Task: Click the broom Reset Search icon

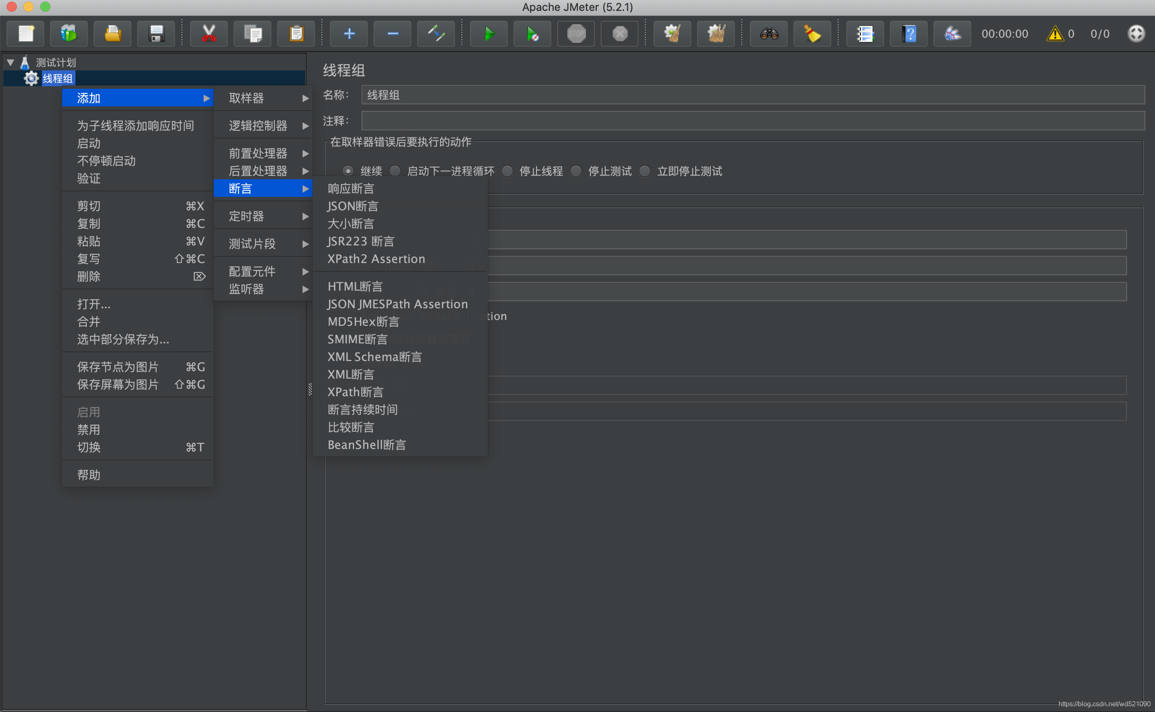Action: [x=812, y=34]
